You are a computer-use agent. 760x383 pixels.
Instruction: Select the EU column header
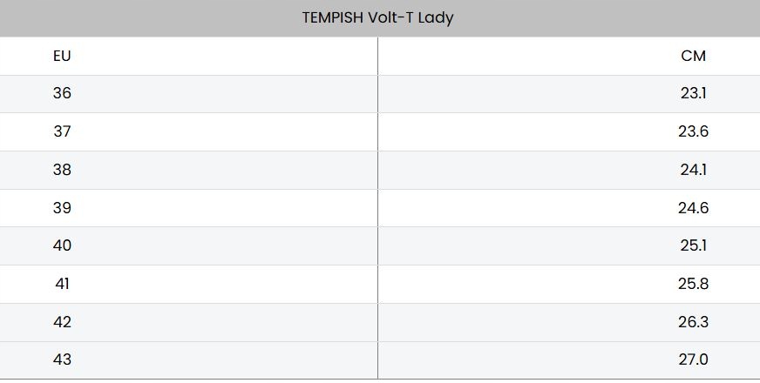pos(62,56)
